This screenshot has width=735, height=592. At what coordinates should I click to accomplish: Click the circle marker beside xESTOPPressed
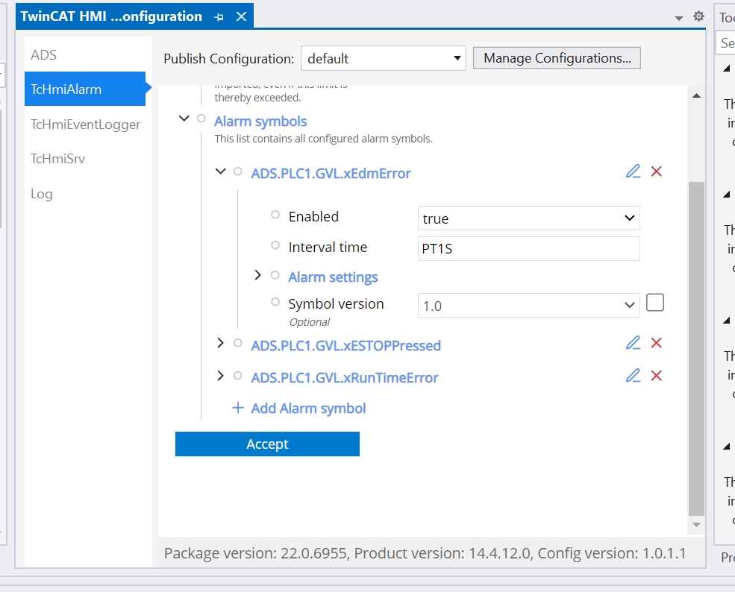coord(237,343)
